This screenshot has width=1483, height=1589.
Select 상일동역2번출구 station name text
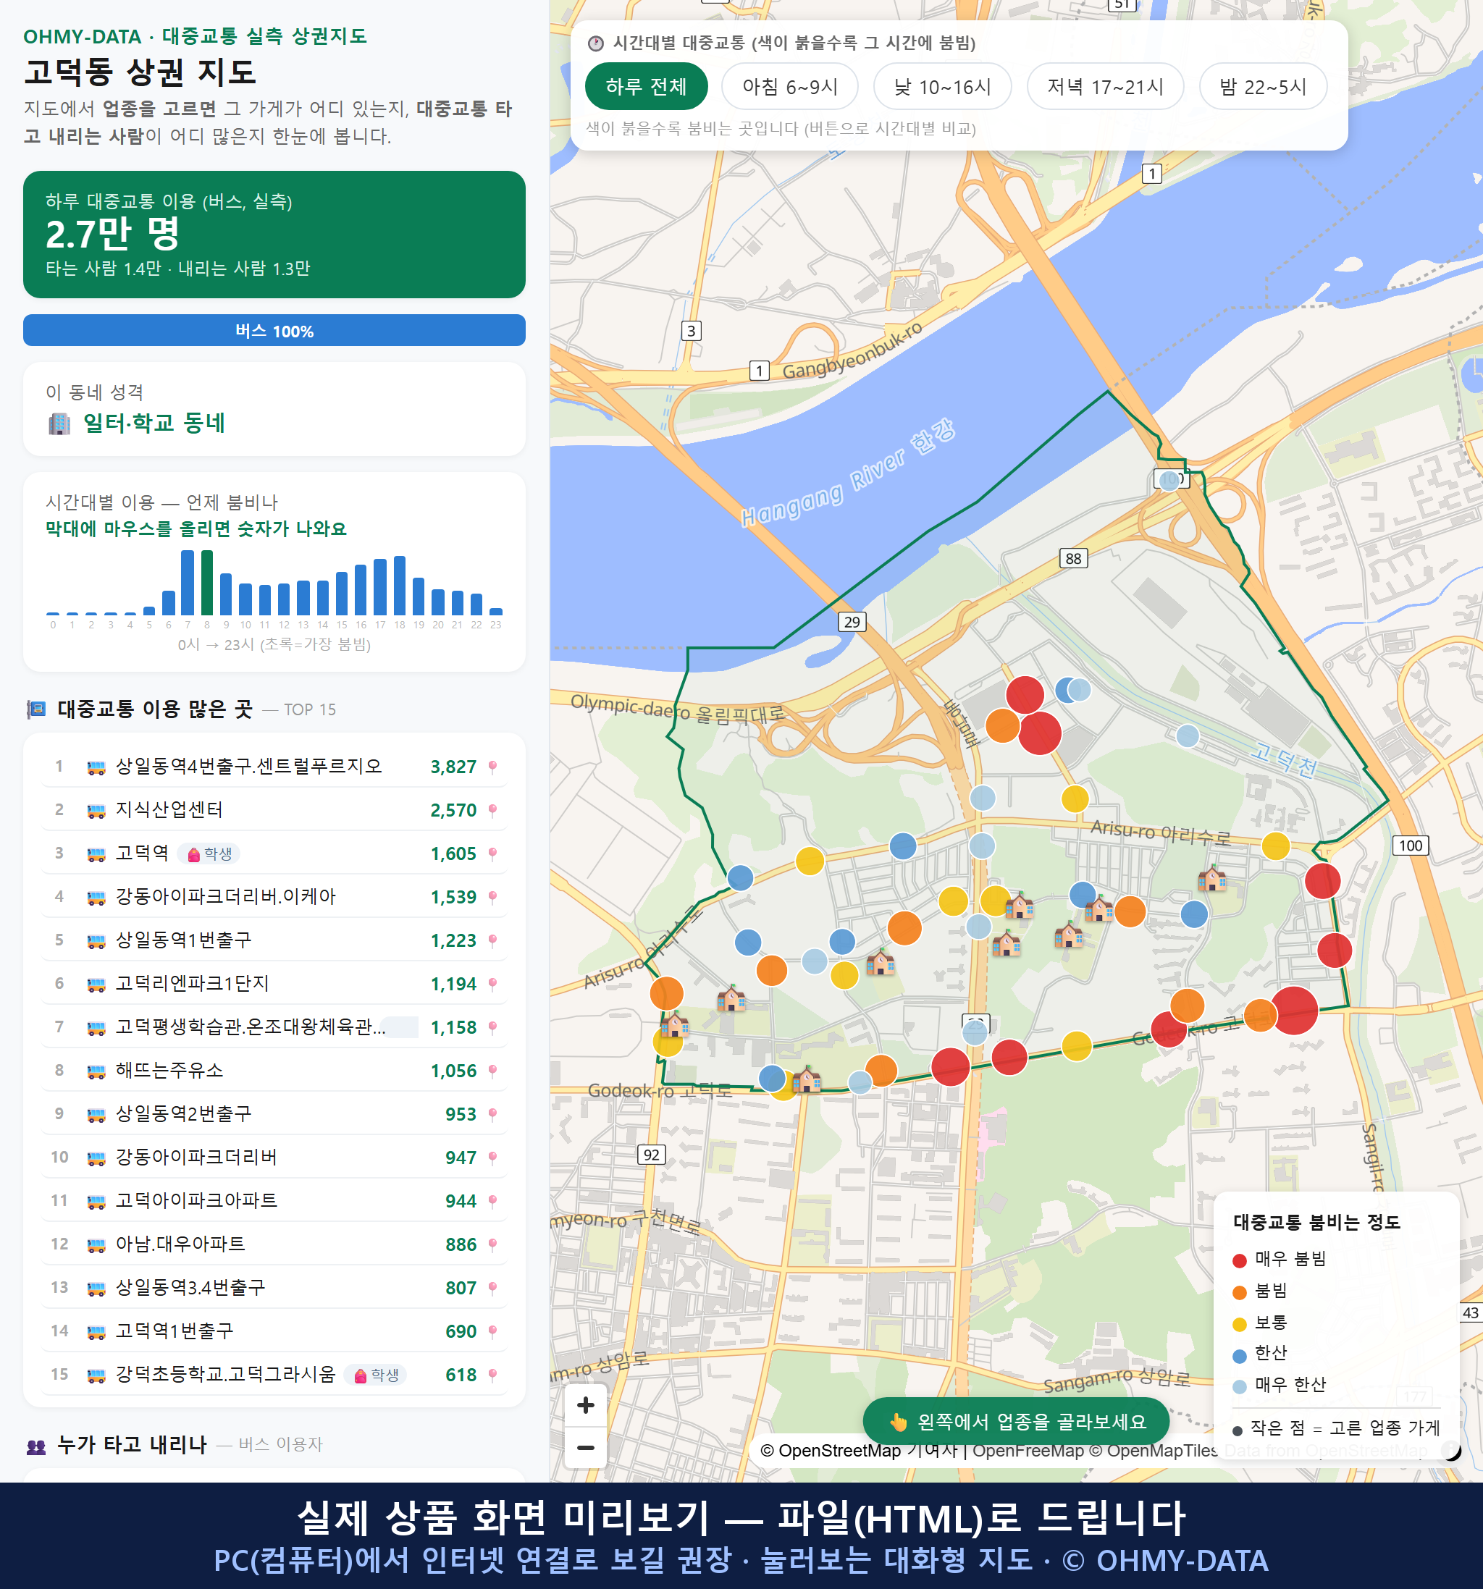(x=184, y=1114)
